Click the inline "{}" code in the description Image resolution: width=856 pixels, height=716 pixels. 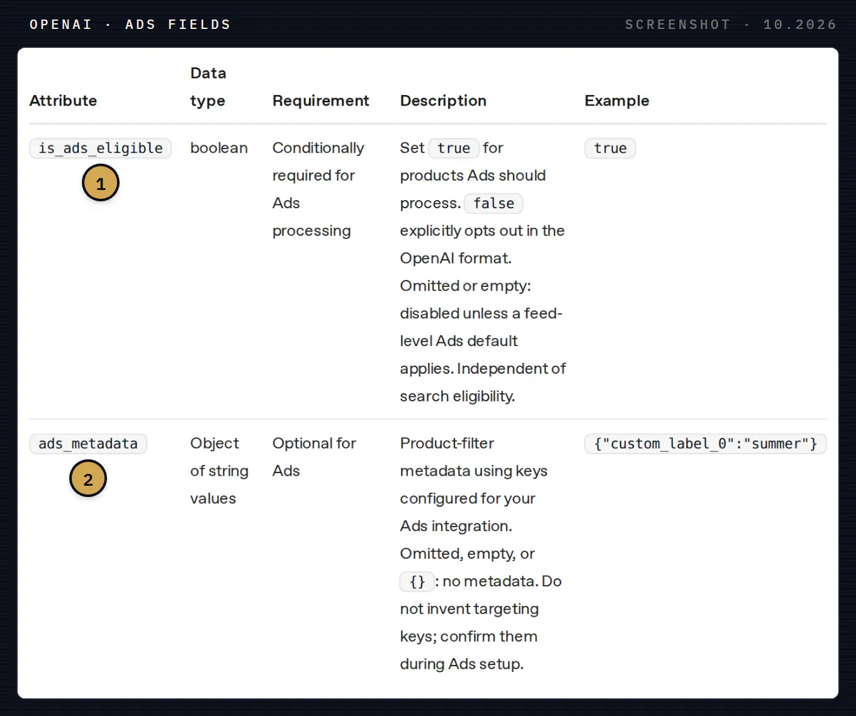[417, 581]
